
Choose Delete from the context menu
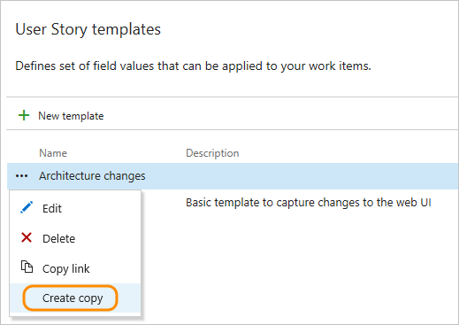click(x=59, y=239)
